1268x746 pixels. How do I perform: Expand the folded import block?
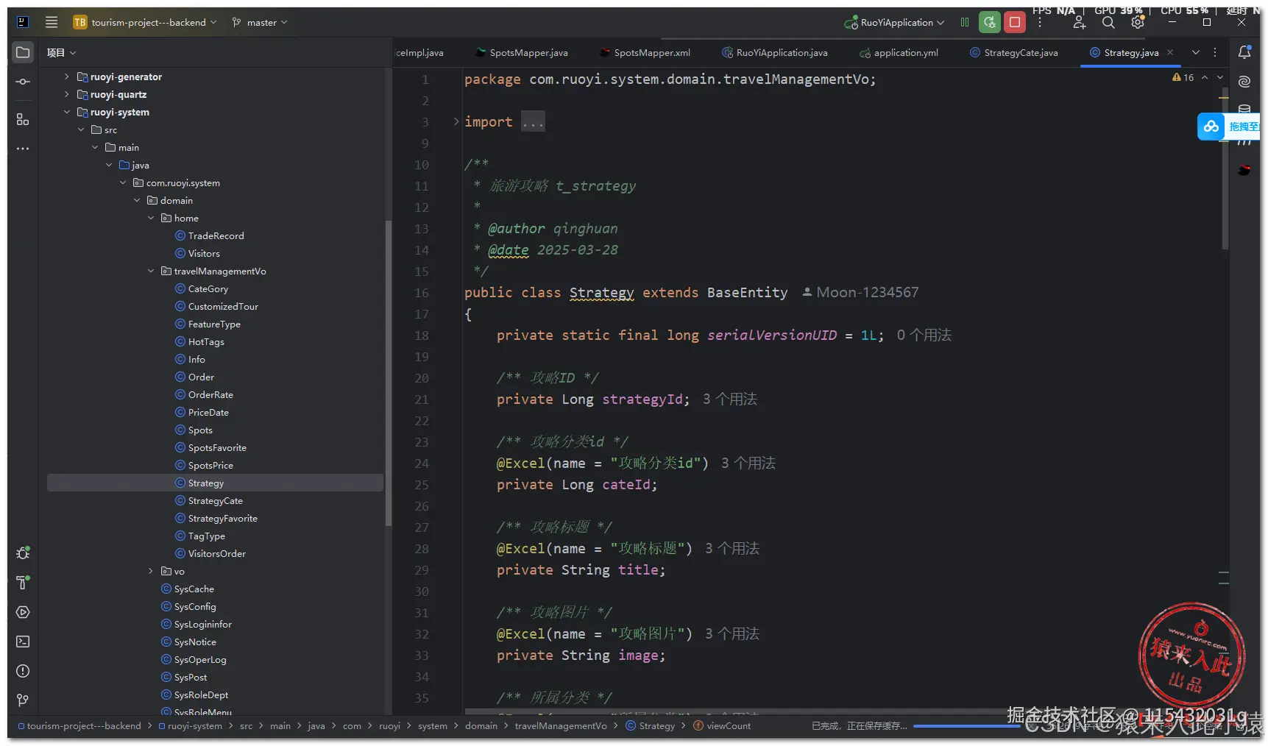pyautogui.click(x=456, y=121)
